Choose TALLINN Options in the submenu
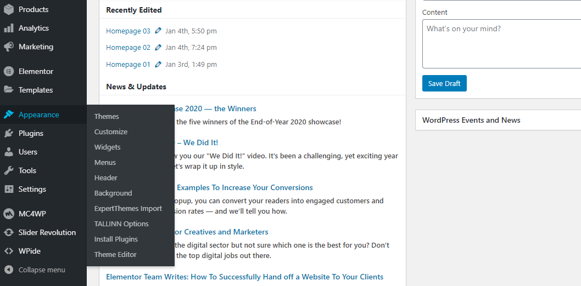Image resolution: width=581 pixels, height=286 pixels. 121,224
